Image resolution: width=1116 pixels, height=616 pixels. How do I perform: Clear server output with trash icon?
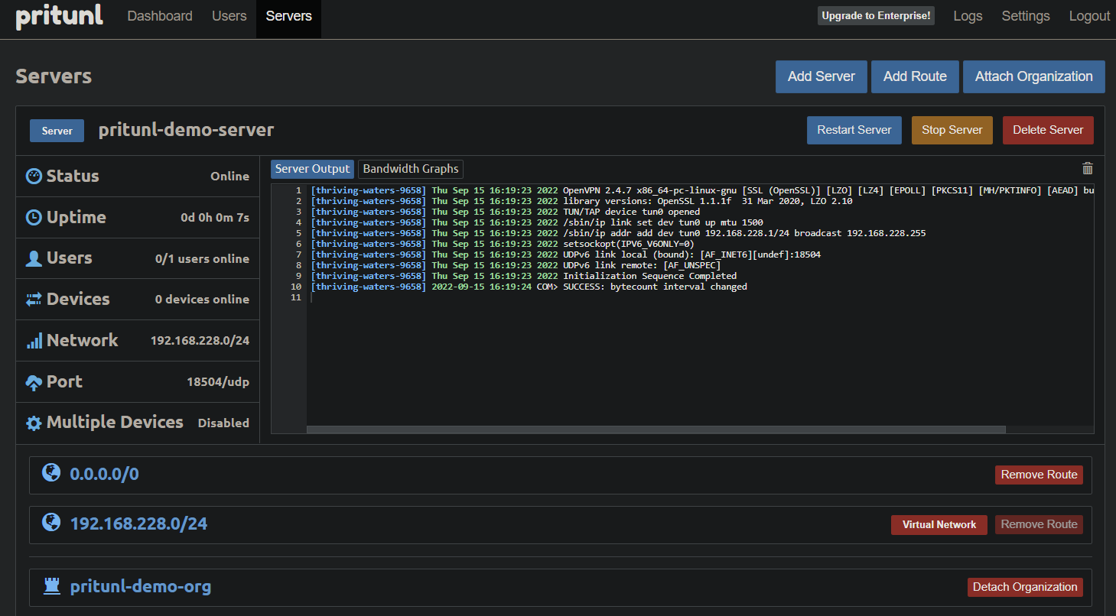1088,168
